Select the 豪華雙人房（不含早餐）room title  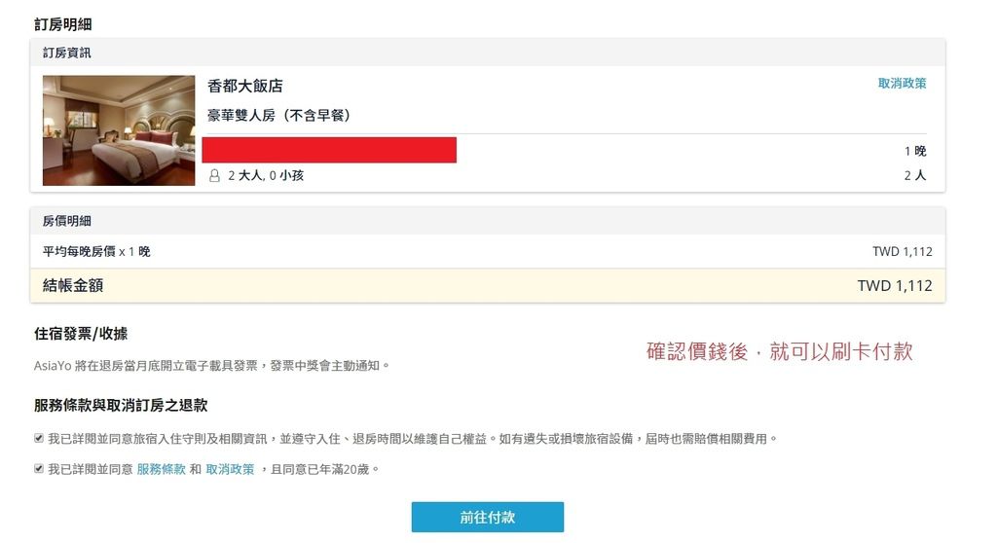coord(279,115)
